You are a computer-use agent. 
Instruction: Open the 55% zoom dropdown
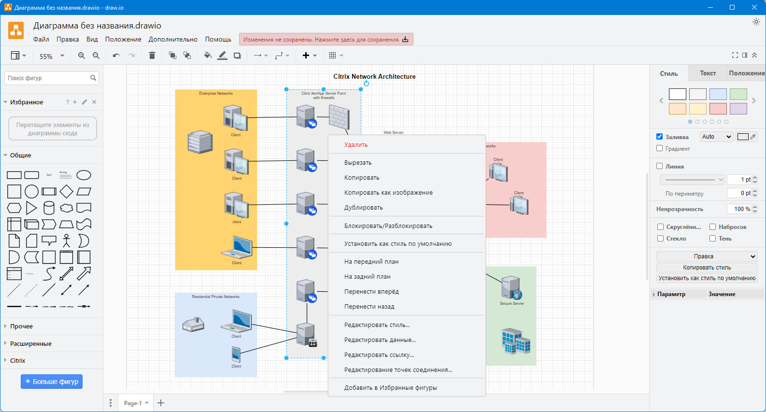tap(52, 56)
